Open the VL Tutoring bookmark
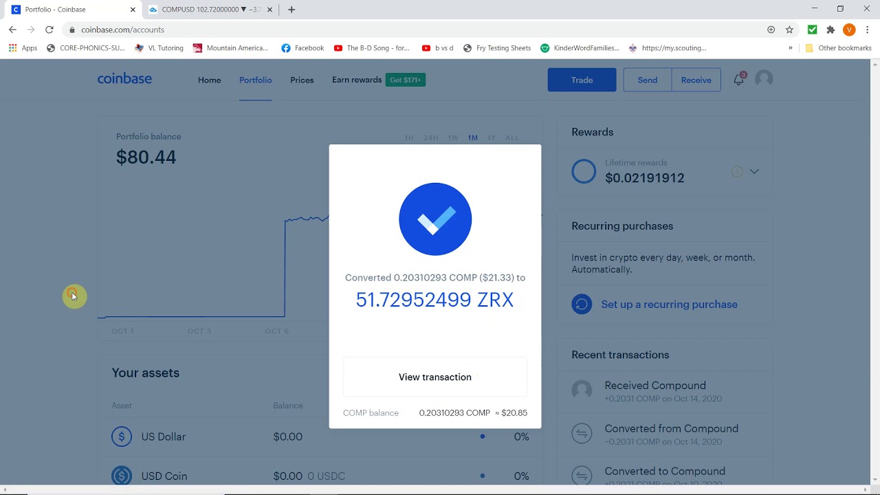This screenshot has height=495, width=880. [159, 48]
